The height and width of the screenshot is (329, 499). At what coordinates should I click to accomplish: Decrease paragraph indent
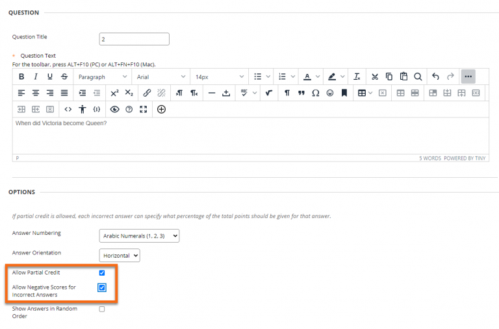tap(97, 93)
